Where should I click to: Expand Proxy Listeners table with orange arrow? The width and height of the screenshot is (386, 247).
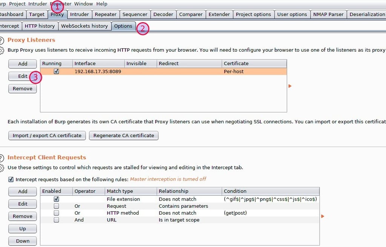290,86
